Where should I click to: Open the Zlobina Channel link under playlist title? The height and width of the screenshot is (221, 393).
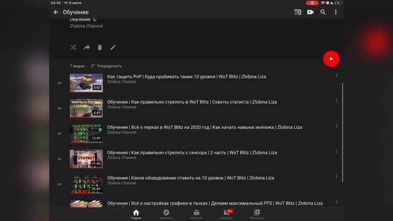coord(86,26)
